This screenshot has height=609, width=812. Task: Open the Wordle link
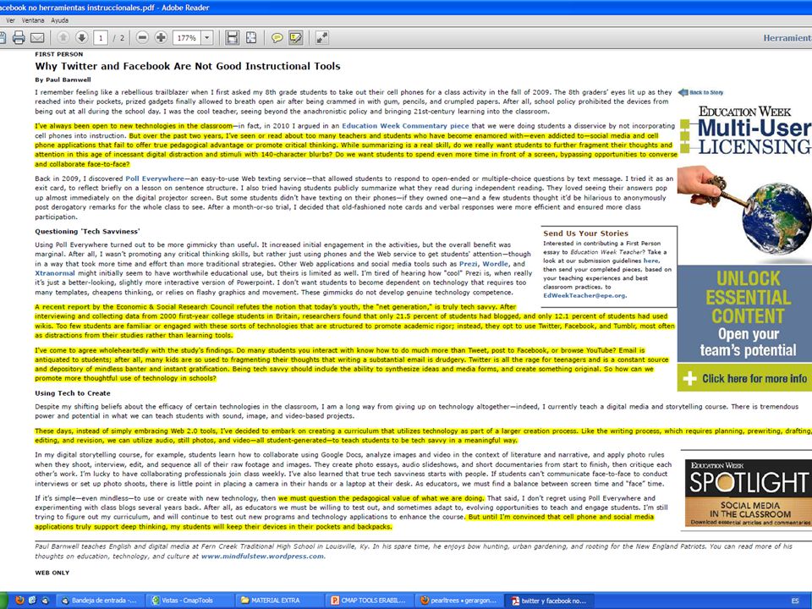coord(495,264)
